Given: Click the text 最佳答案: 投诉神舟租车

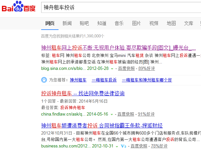Looking at the screenshot, I should [63, 108].
